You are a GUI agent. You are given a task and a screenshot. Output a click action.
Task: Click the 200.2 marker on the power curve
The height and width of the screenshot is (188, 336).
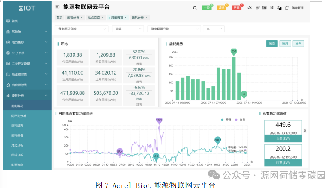click(217, 140)
